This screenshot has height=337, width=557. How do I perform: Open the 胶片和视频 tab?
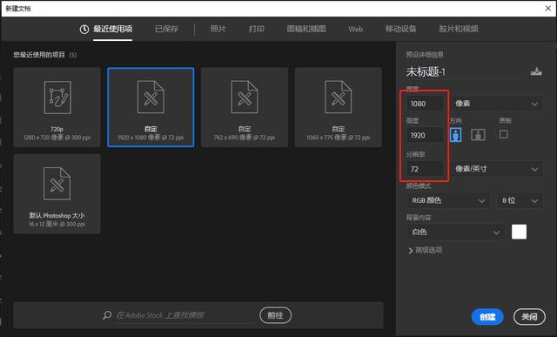pyautogui.click(x=459, y=29)
